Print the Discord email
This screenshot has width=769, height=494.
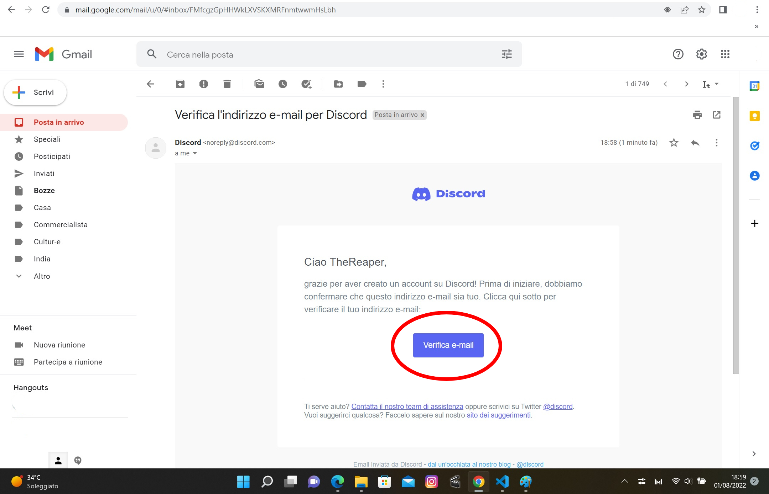tap(697, 115)
